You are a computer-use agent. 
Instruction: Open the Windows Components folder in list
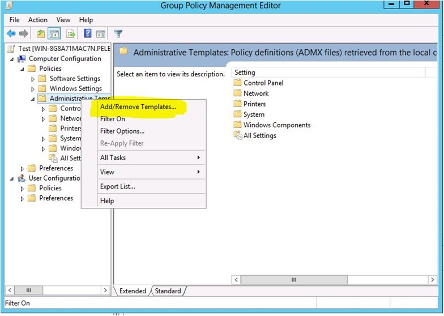276,125
